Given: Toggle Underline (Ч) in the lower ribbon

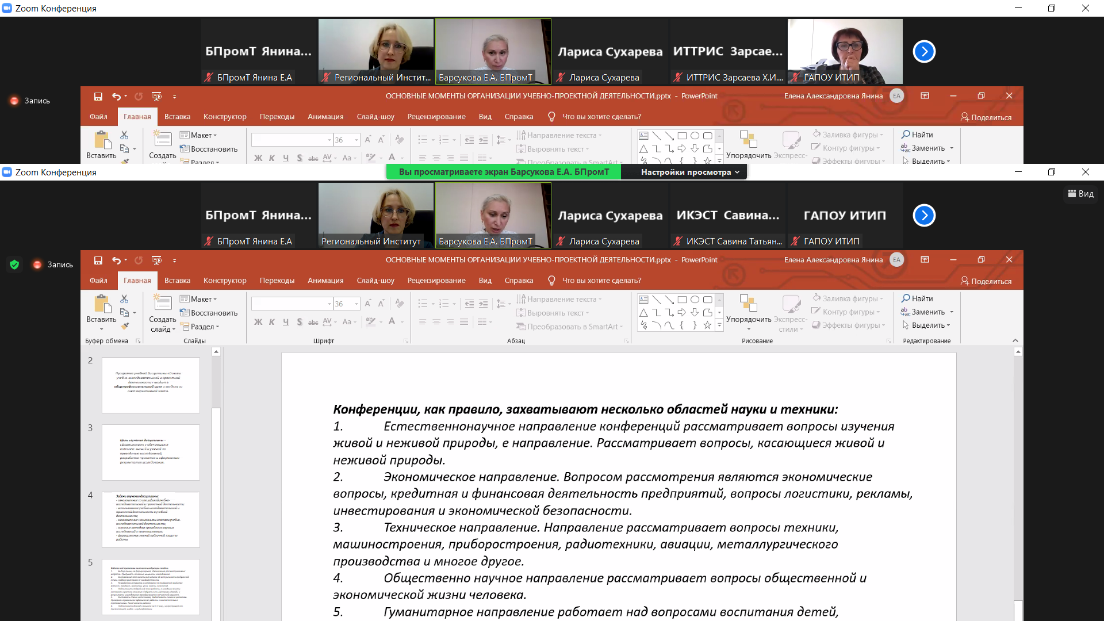Looking at the screenshot, I should click(286, 322).
